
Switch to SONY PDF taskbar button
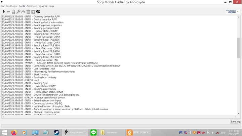[x=138, y=132]
